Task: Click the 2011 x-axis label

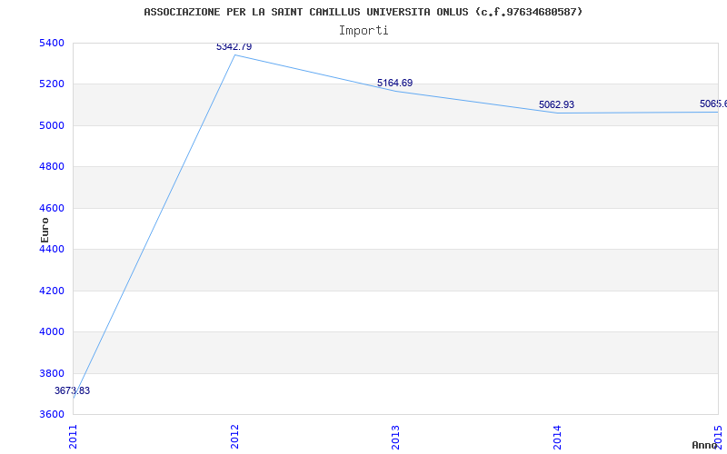Action: [x=73, y=437]
